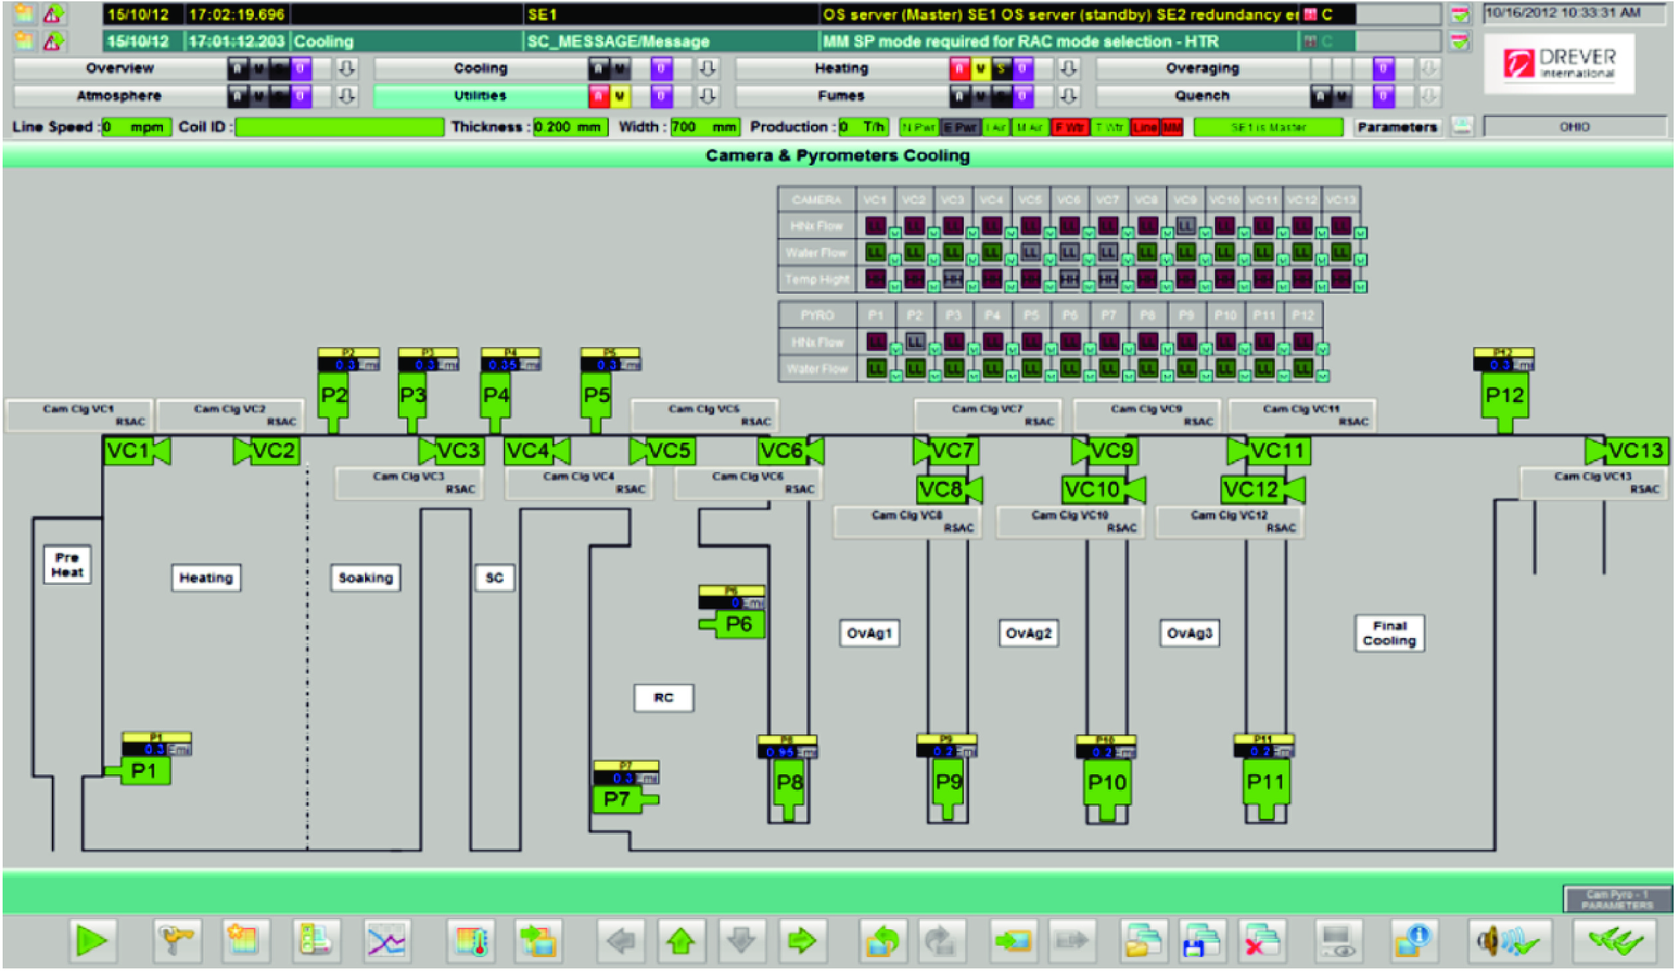Image resolution: width=1675 pixels, height=971 pixels.
Task: Click the yellow W indicator beside Utilities
Action: point(619,96)
